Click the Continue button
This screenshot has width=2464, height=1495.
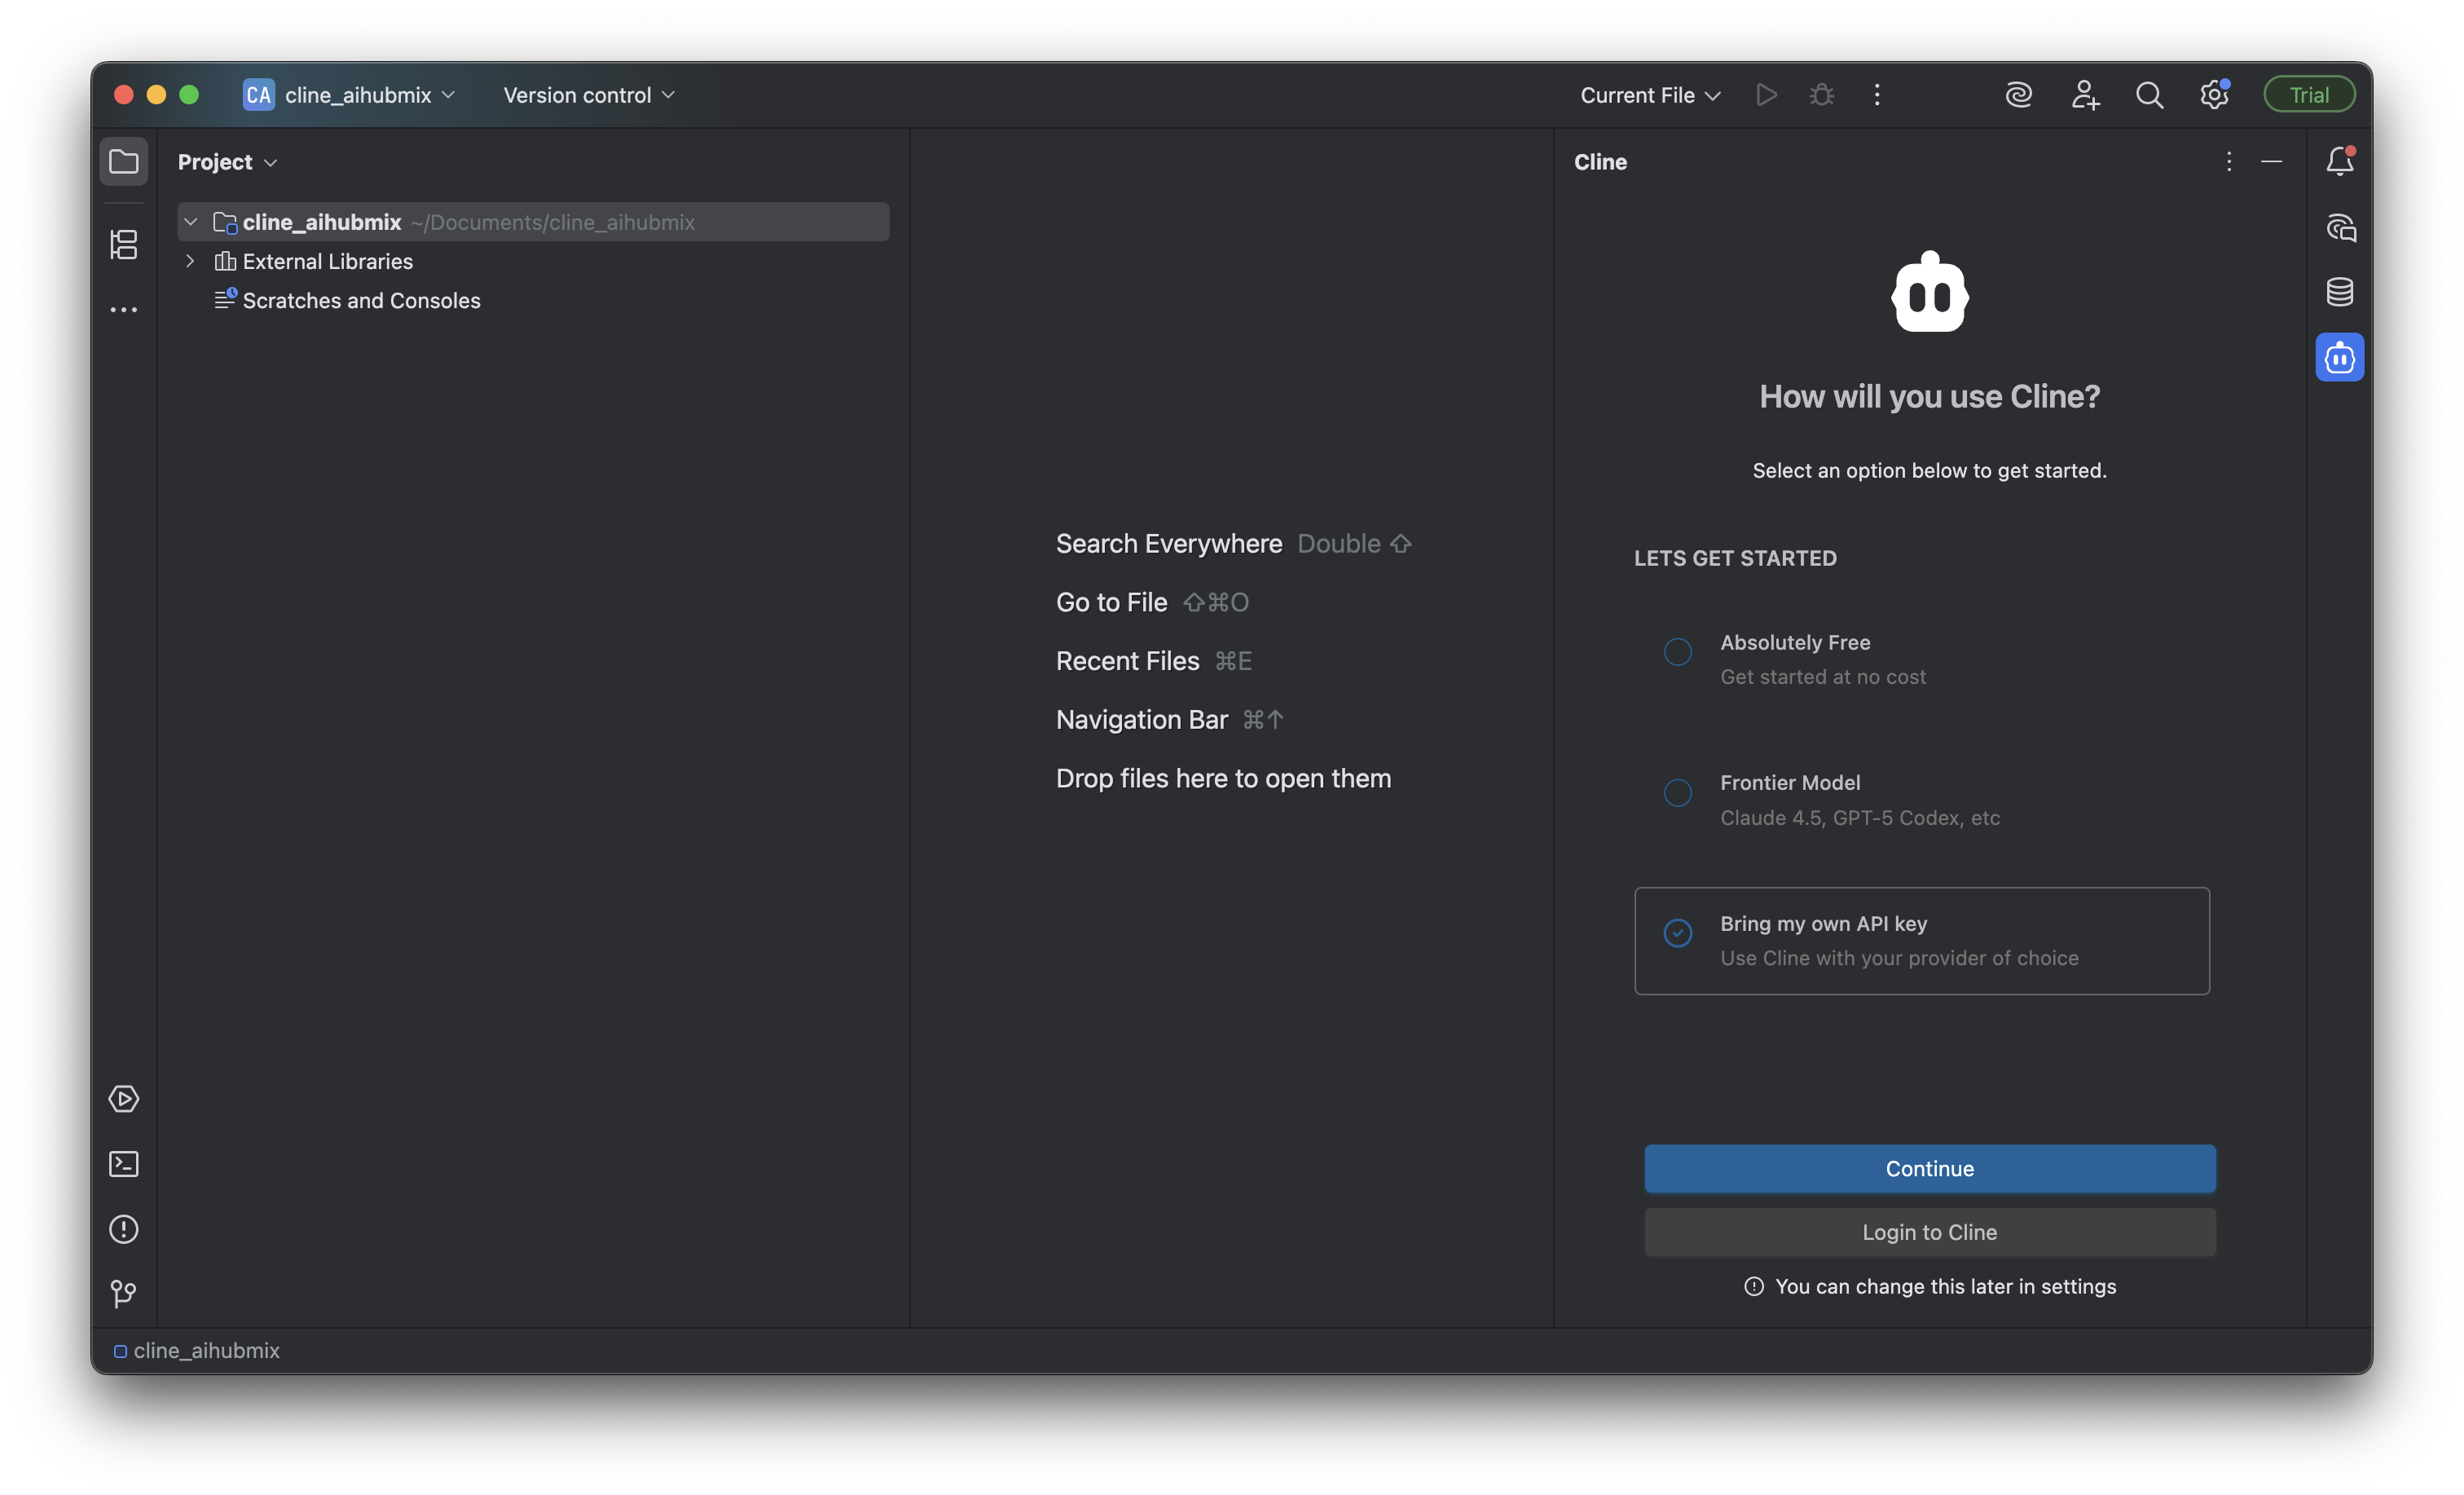click(x=1929, y=1168)
